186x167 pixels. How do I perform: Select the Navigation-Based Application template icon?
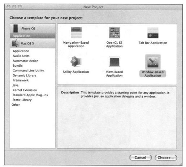(76, 32)
